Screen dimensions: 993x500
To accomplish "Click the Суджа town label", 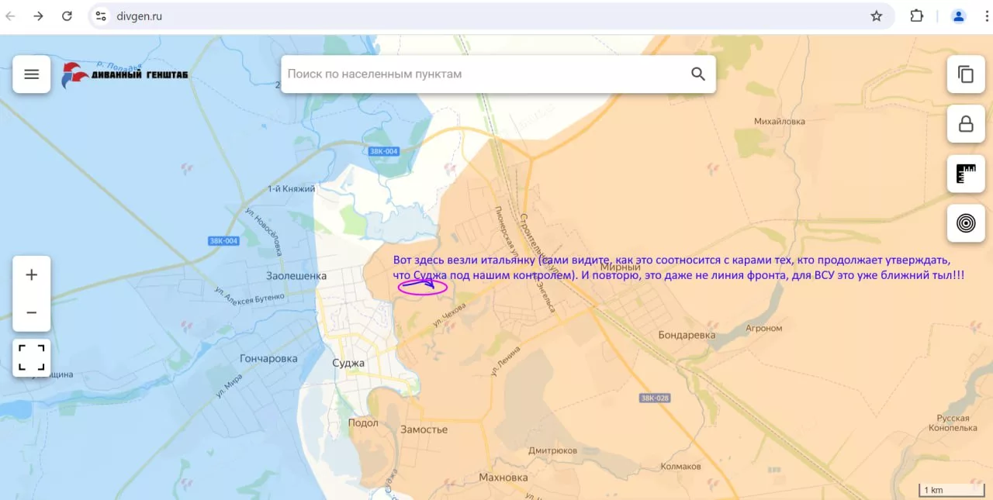I will pyautogui.click(x=348, y=363).
